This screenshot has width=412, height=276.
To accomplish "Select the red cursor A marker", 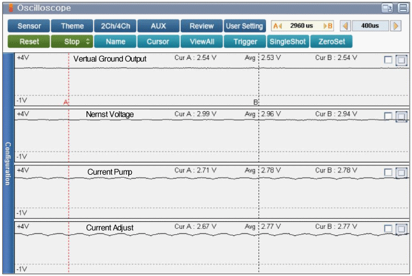I will point(66,102).
